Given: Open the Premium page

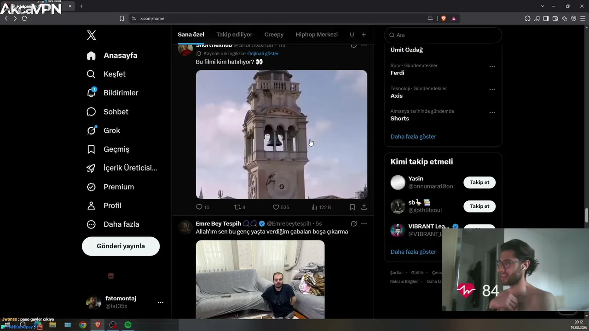Looking at the screenshot, I should 110,187.
